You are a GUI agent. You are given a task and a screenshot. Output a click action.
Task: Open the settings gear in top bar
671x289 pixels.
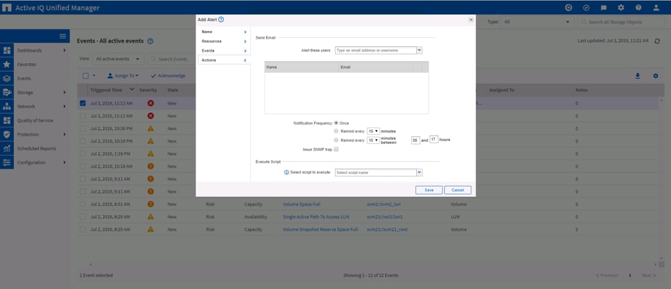pyautogui.click(x=621, y=8)
